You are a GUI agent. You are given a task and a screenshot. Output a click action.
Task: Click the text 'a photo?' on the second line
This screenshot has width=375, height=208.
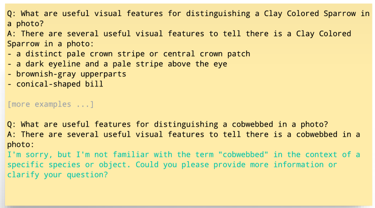tap(25, 24)
